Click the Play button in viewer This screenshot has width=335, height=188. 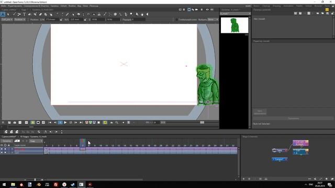pos(65,123)
